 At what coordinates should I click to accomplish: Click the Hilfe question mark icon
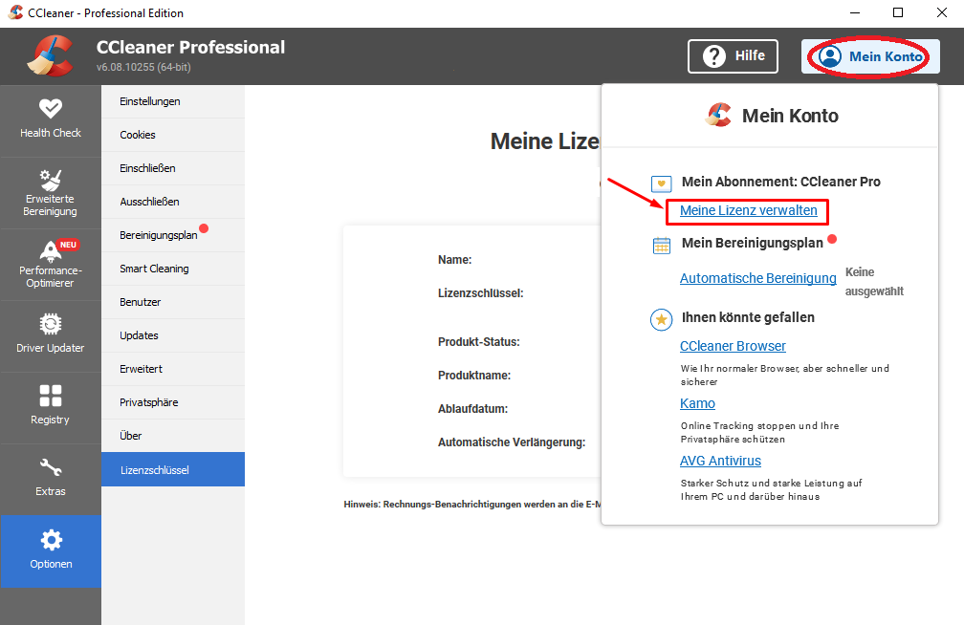coord(714,56)
